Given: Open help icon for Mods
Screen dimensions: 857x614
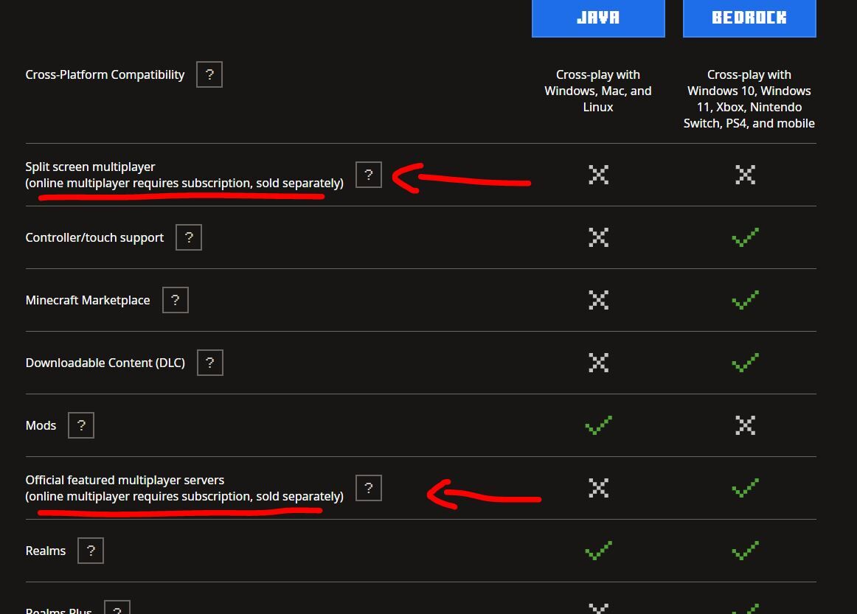Looking at the screenshot, I should point(81,425).
